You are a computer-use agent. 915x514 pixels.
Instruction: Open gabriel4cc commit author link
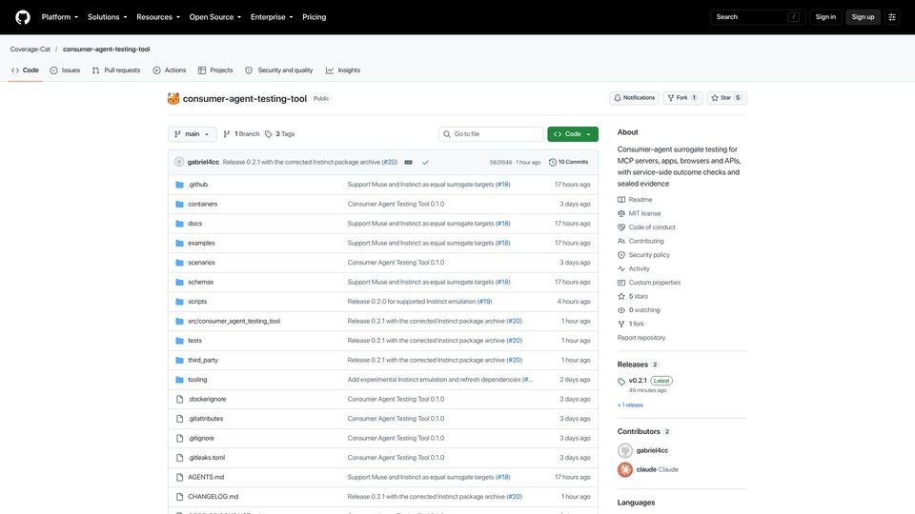tap(203, 162)
